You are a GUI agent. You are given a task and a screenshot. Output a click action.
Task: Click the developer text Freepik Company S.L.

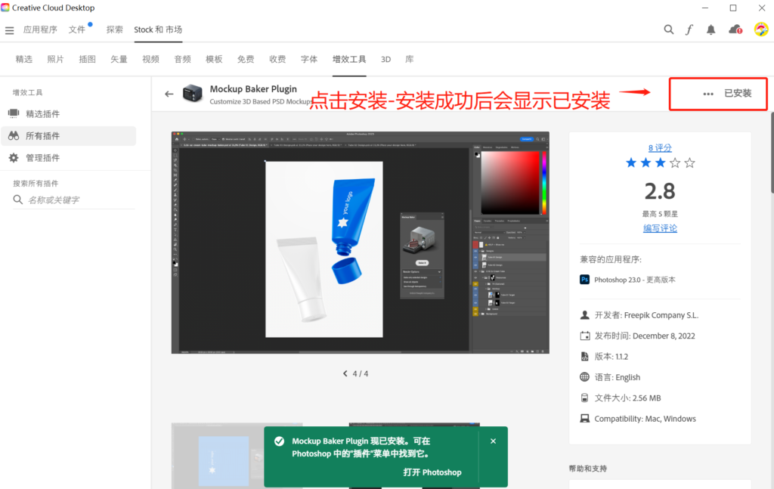(x=661, y=315)
